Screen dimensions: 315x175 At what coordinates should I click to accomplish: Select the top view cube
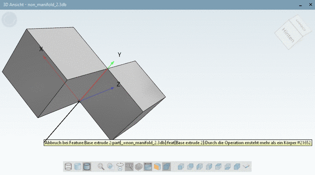(x=218, y=167)
